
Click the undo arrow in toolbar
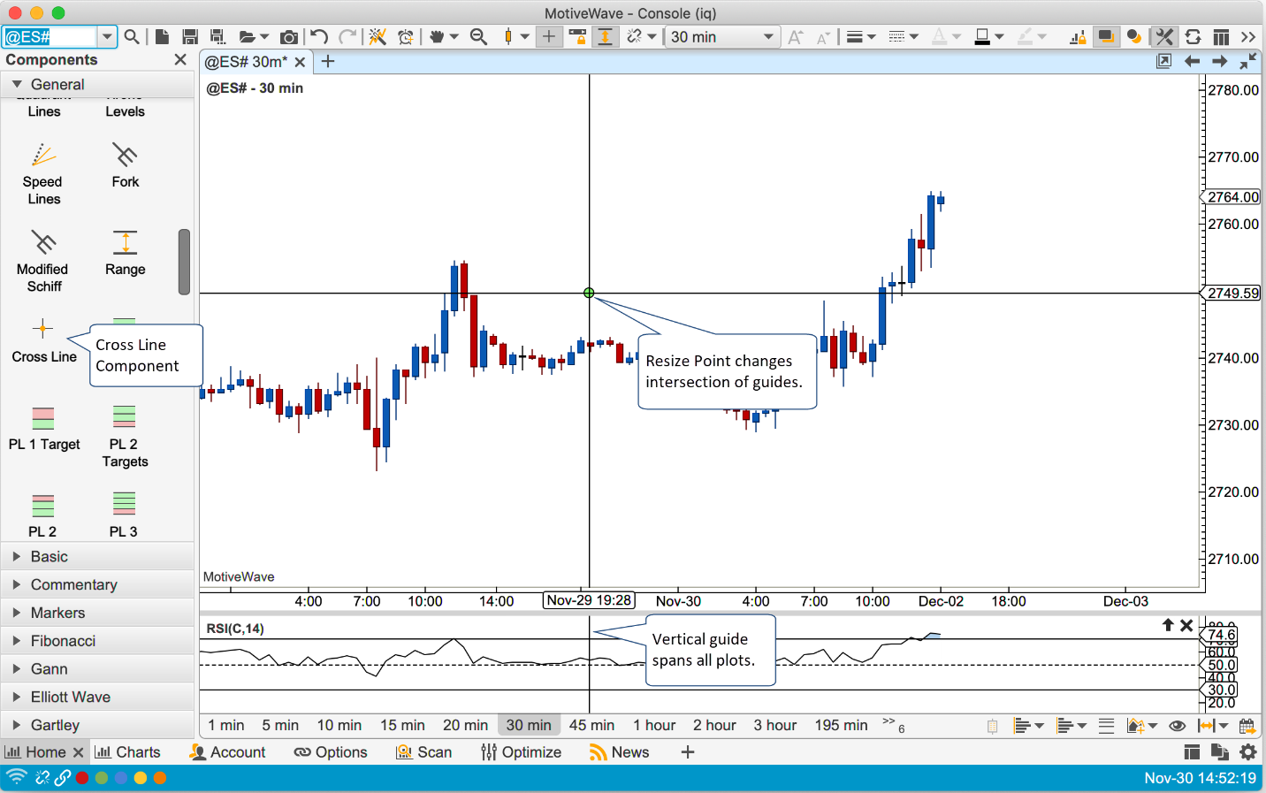point(319,37)
